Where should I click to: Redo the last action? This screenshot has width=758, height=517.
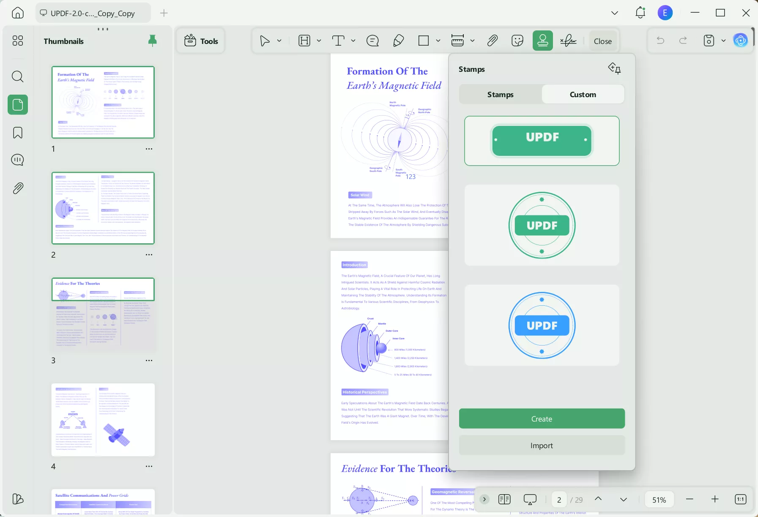point(683,41)
